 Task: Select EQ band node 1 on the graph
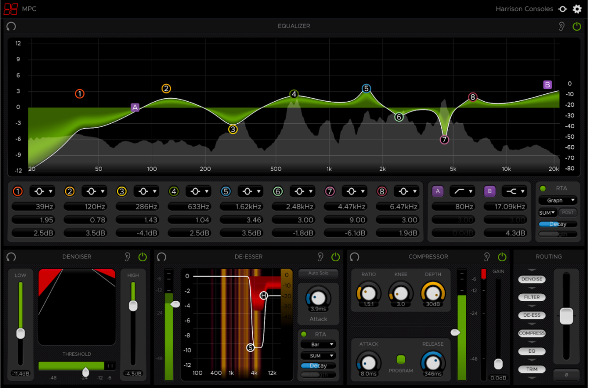pyautogui.click(x=80, y=93)
